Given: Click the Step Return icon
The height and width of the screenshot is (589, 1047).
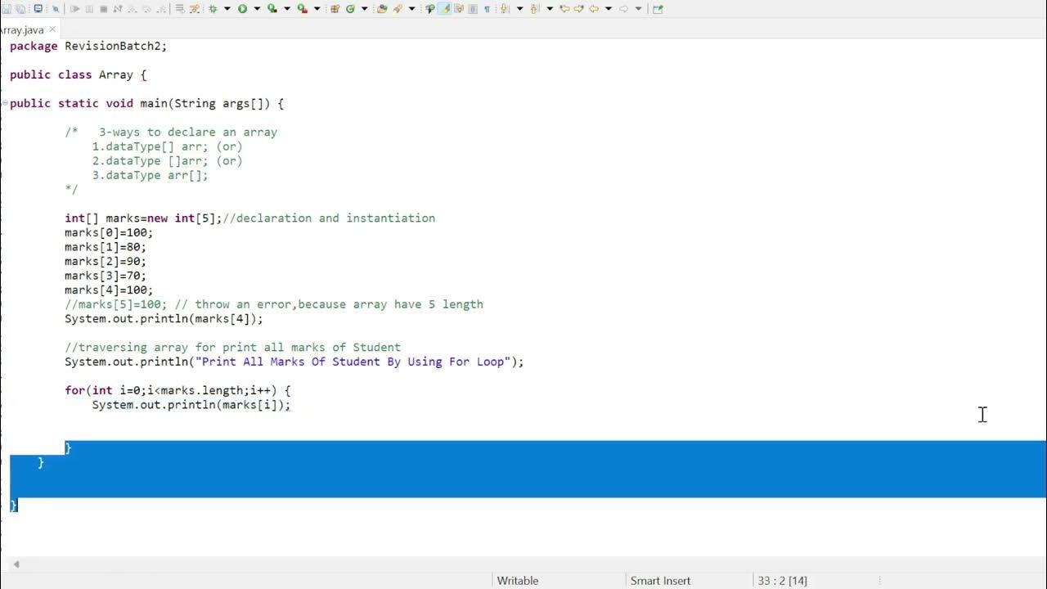Looking at the screenshot, I should 161,9.
